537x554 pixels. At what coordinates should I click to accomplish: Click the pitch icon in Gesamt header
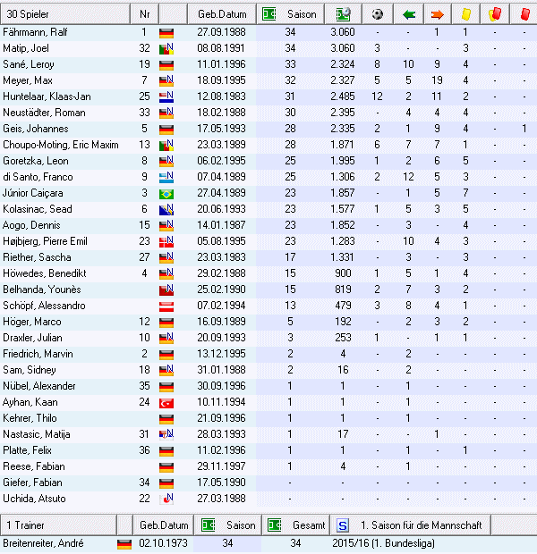pos(275,525)
